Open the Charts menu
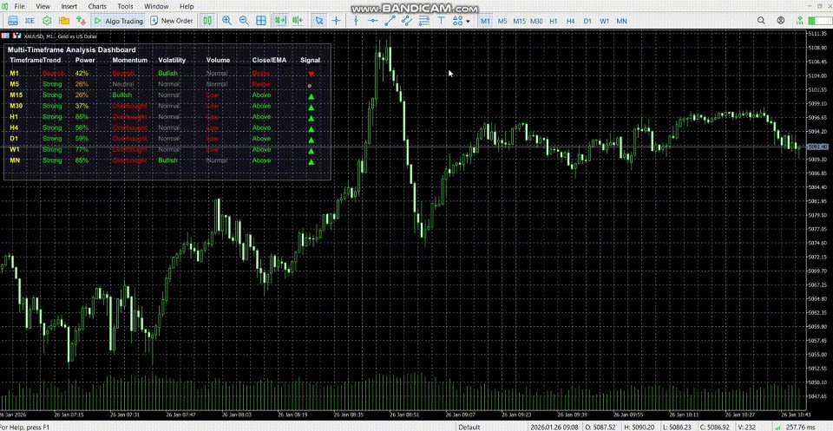833x431 pixels. click(97, 6)
